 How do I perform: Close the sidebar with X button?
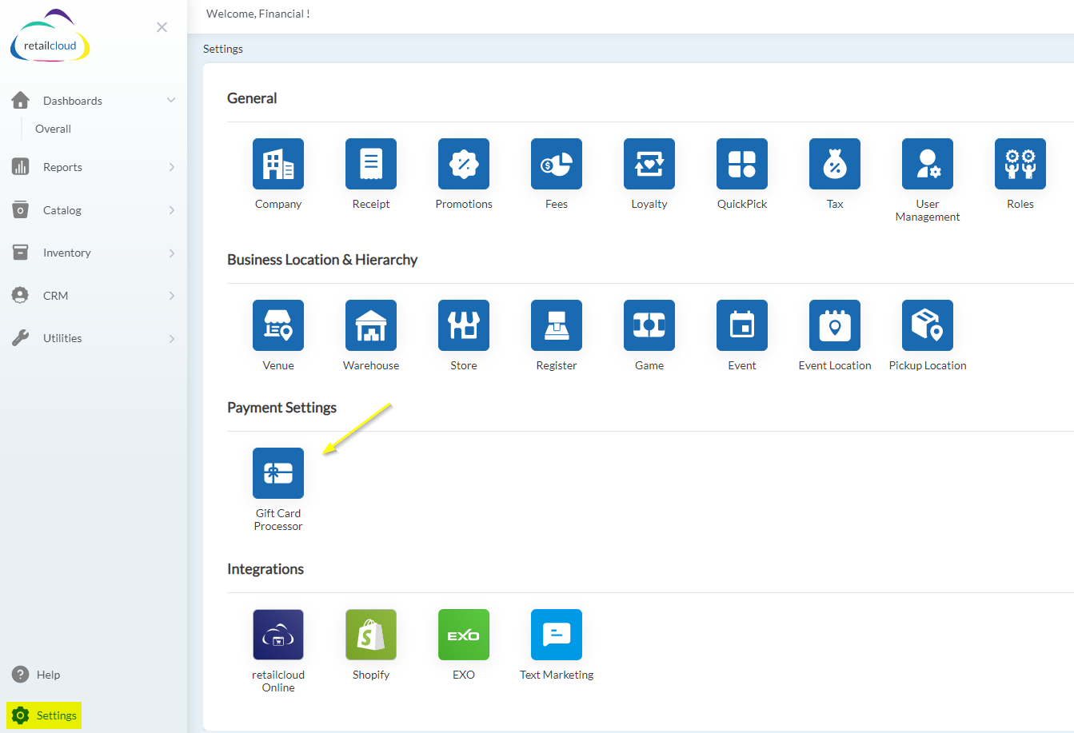click(162, 27)
